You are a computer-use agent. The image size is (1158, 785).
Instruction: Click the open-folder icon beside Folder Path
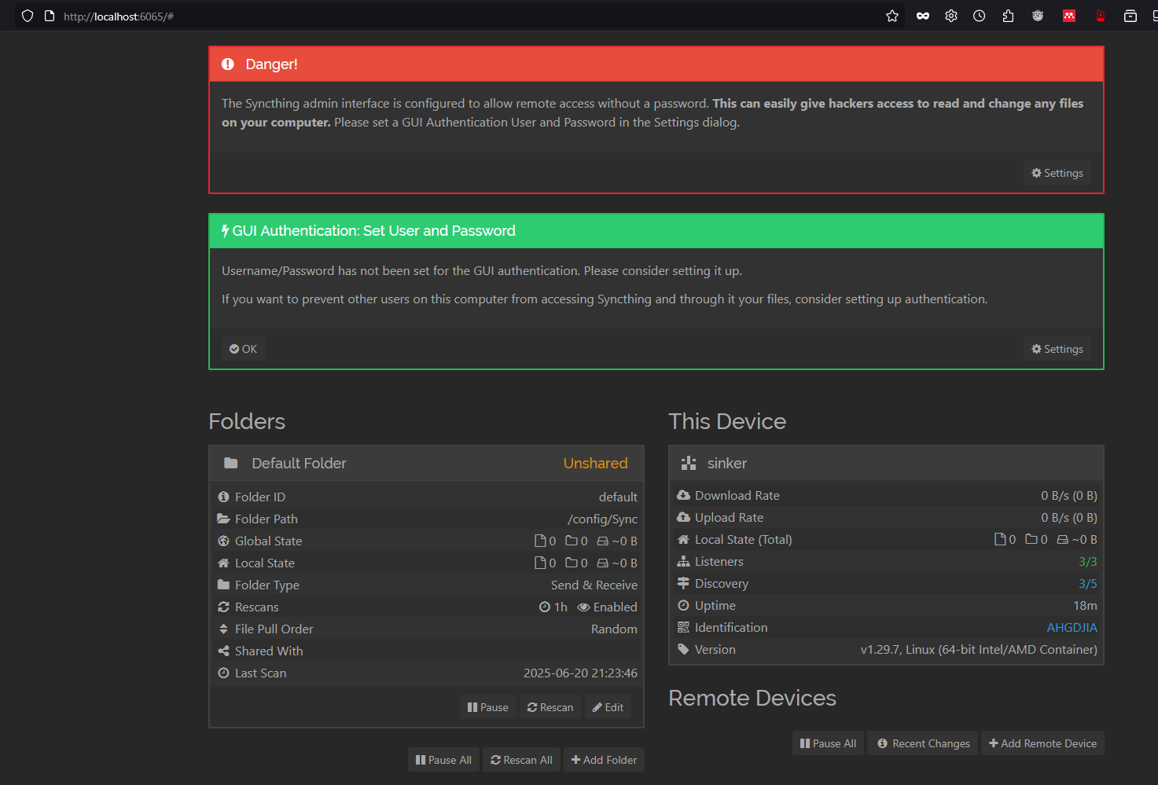pos(223,519)
